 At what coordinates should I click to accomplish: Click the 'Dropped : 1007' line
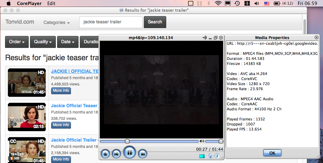[x=241, y=124]
